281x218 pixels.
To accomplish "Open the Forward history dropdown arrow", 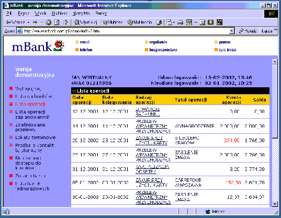I will tap(42, 22).
